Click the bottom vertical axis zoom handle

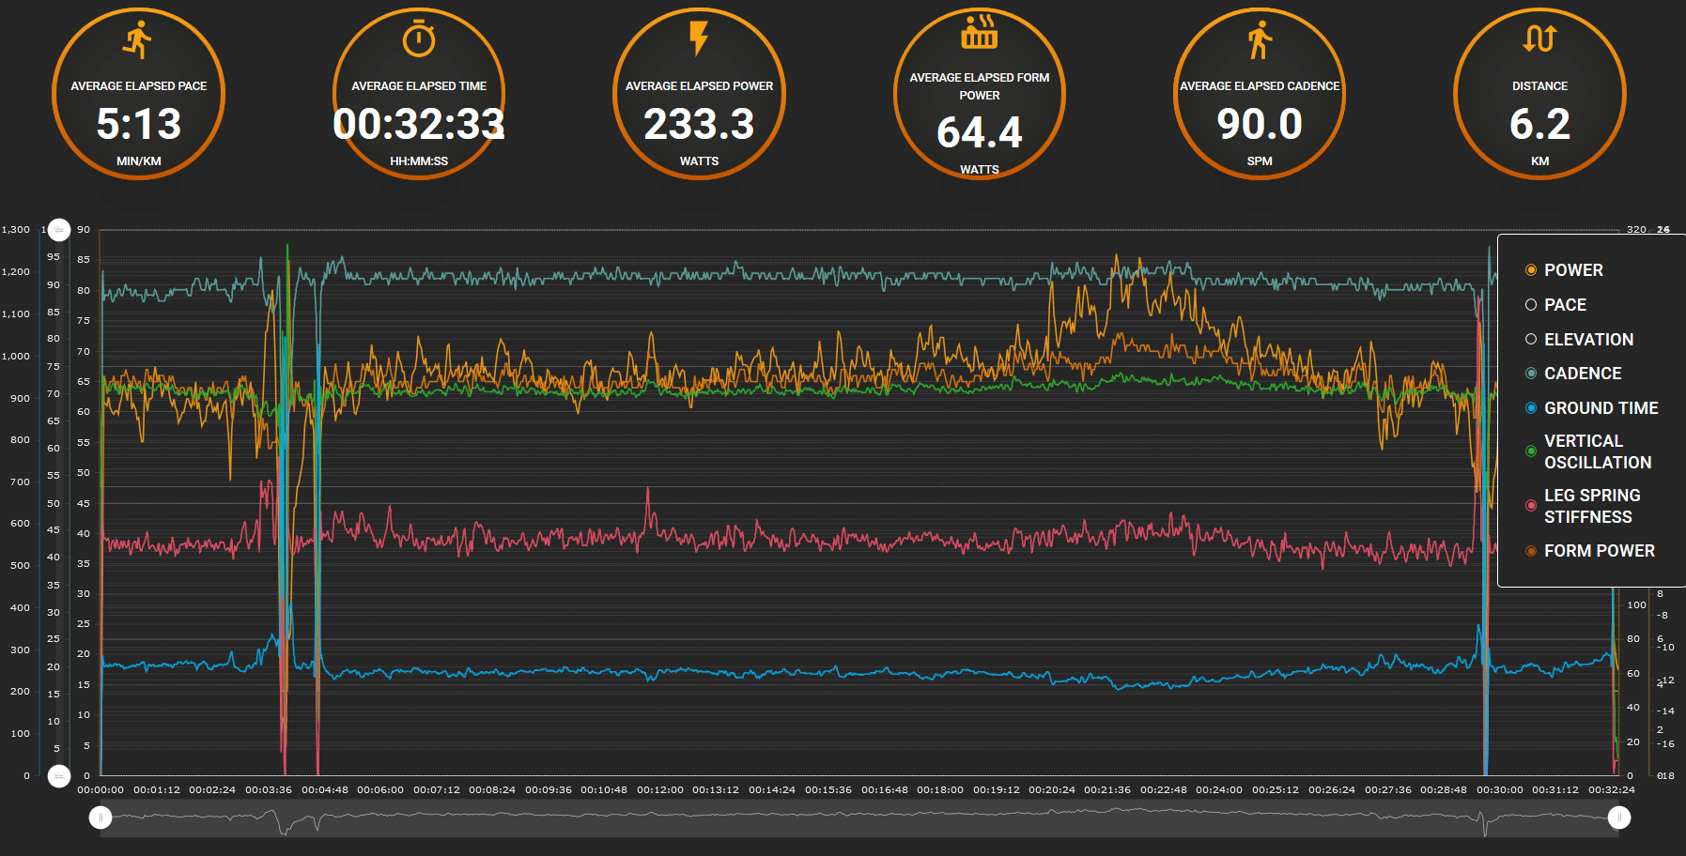[x=59, y=776]
